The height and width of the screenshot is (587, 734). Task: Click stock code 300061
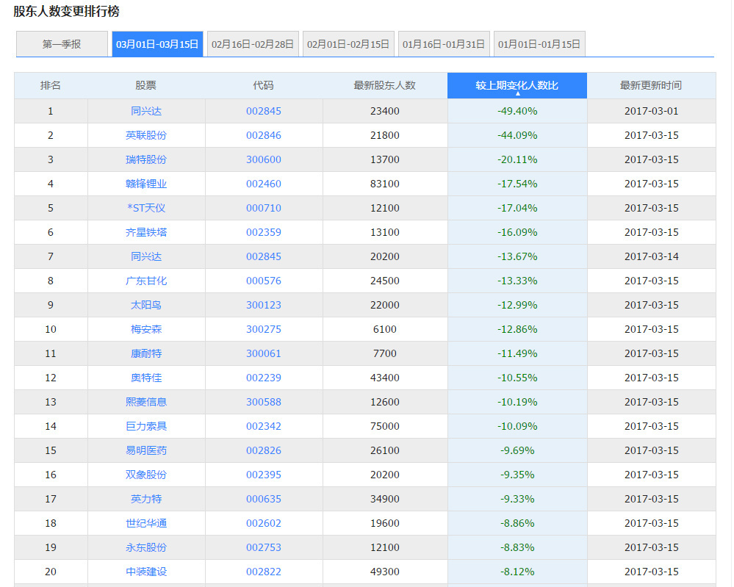[x=264, y=353]
